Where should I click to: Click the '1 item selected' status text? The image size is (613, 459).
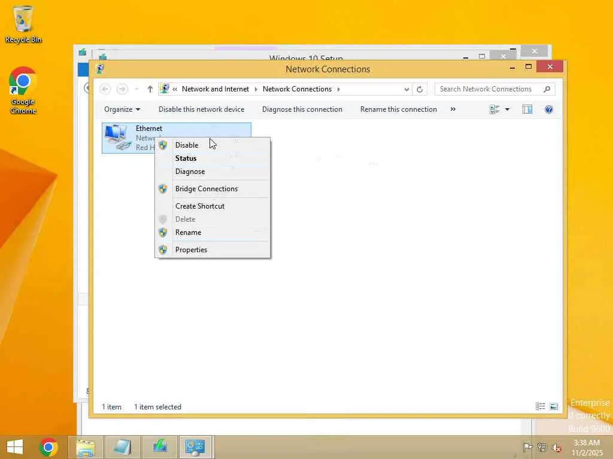point(157,406)
